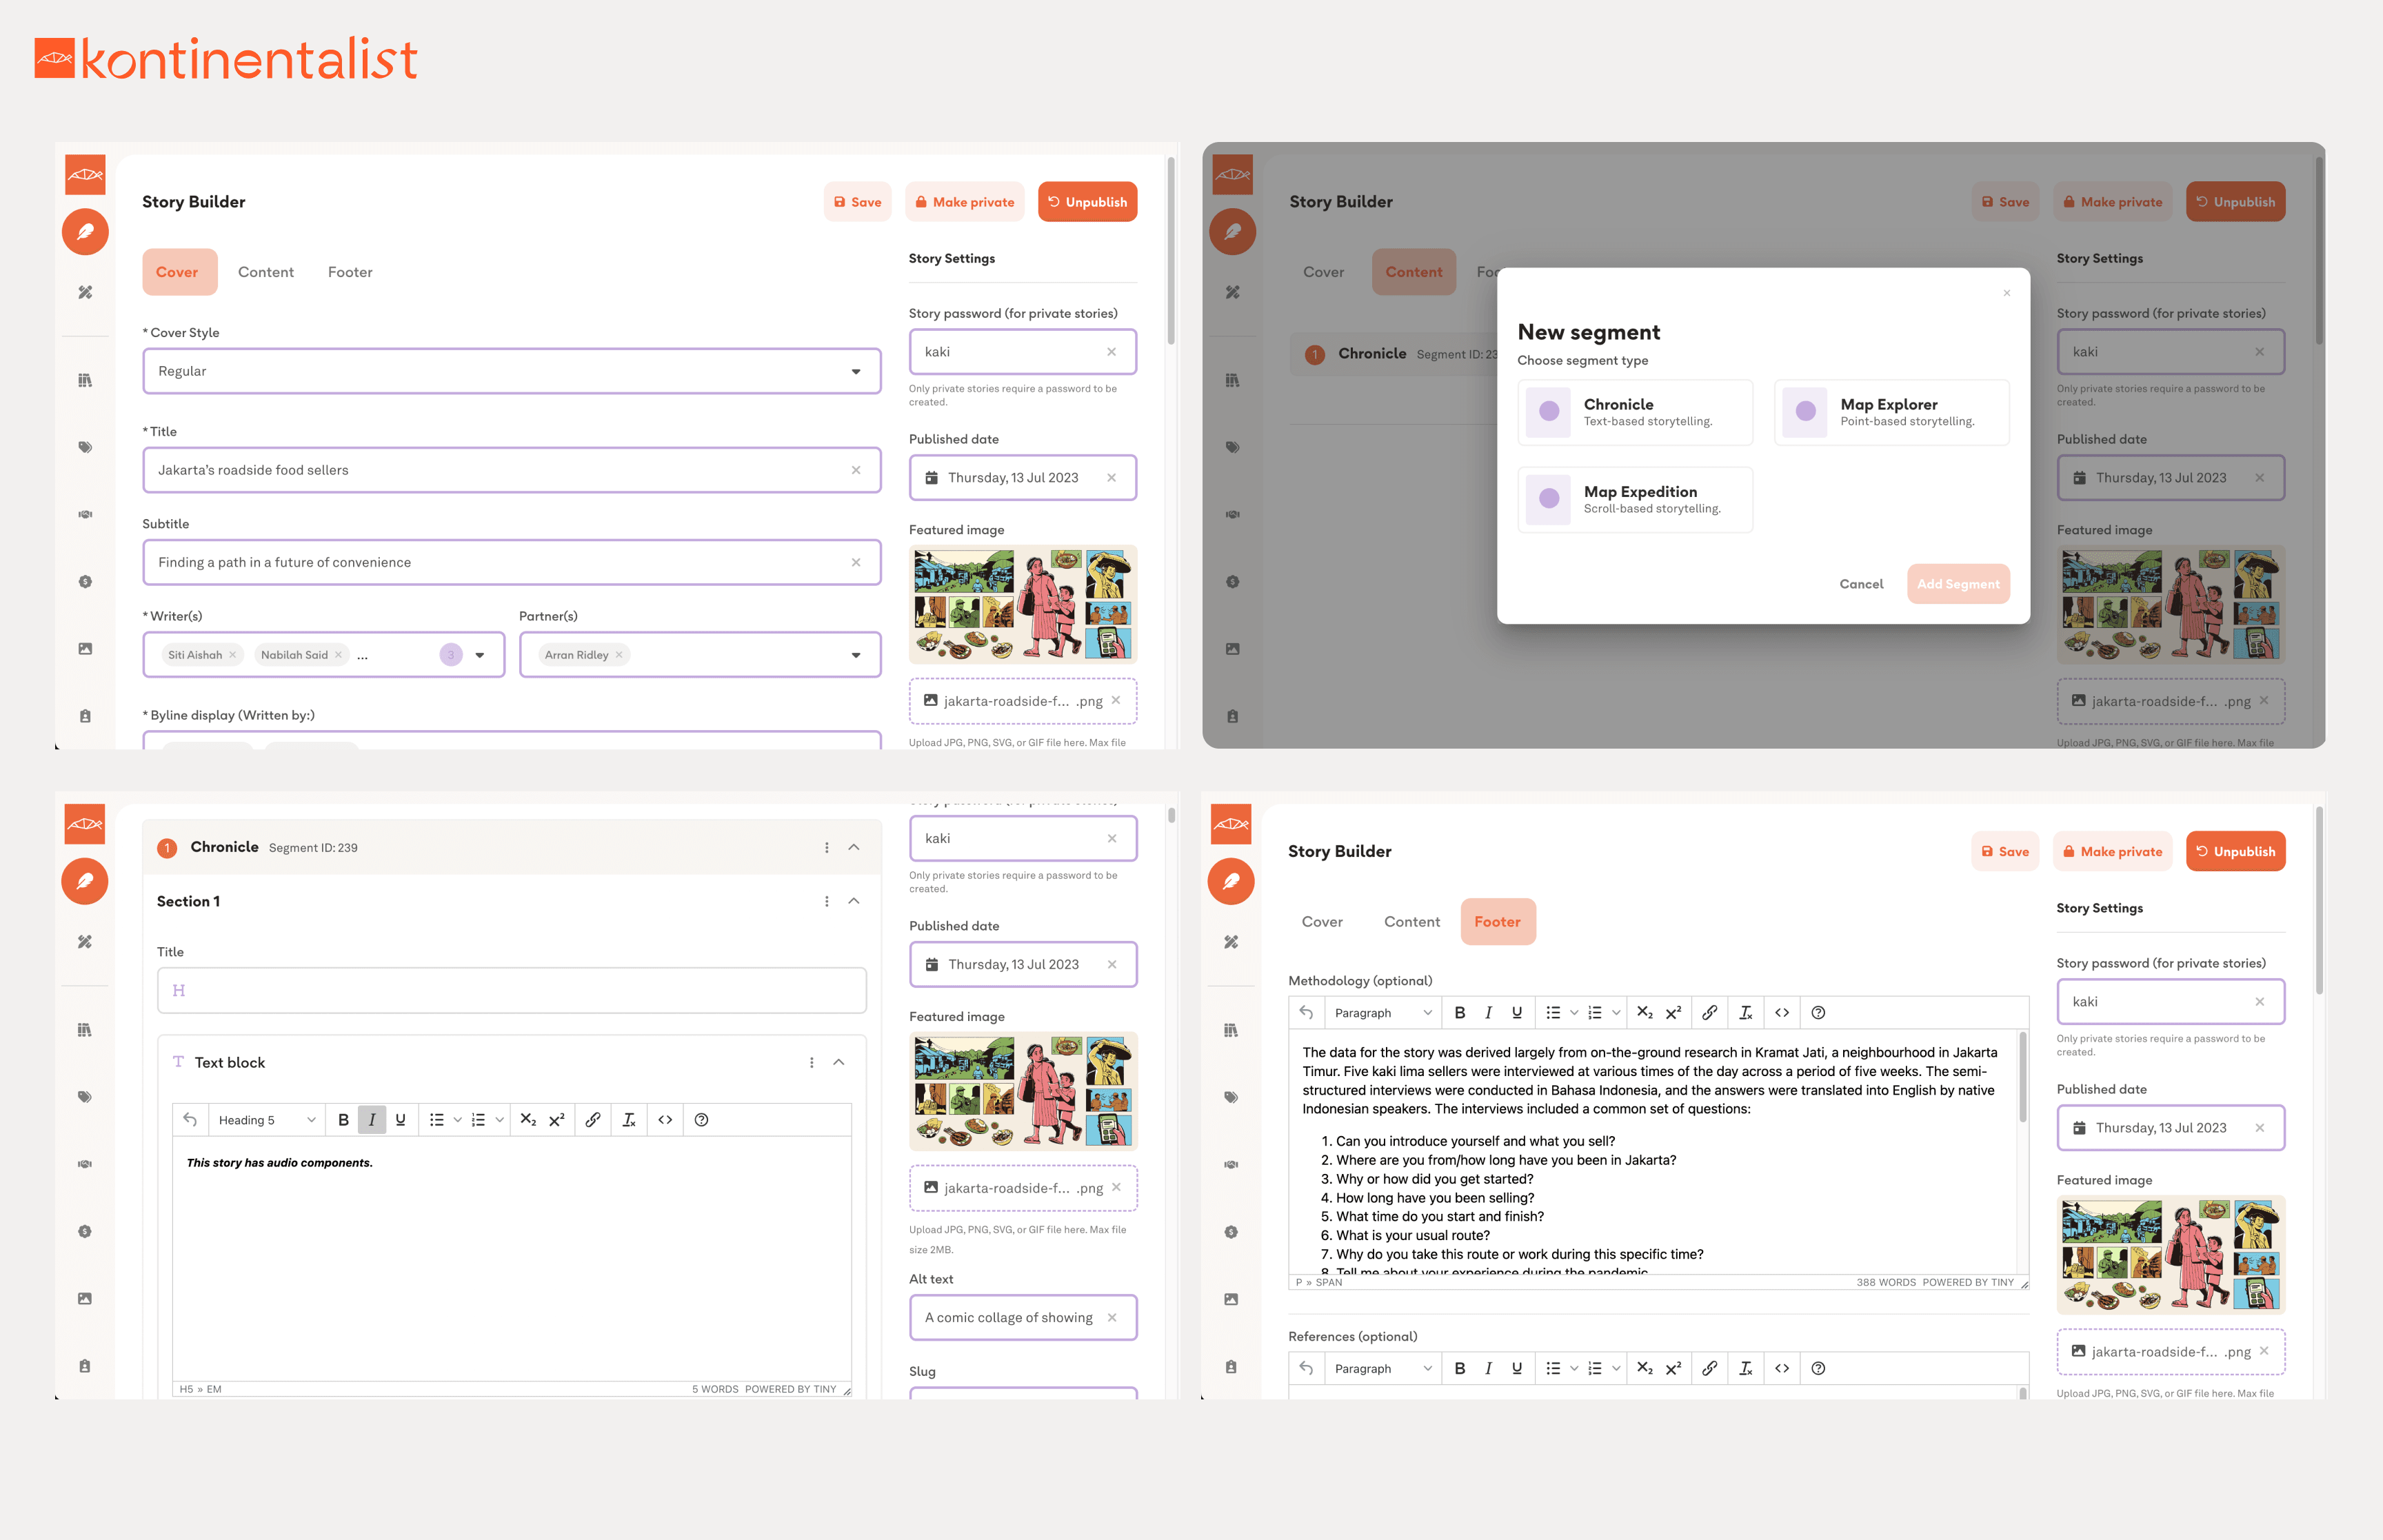2383x1540 pixels.
Task: Click Add Segment in the New segment dialog
Action: (x=1958, y=584)
